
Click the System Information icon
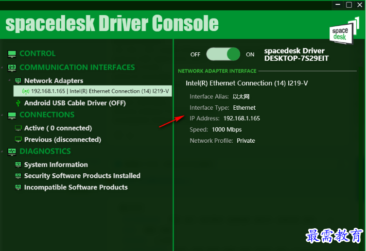click(x=18, y=165)
